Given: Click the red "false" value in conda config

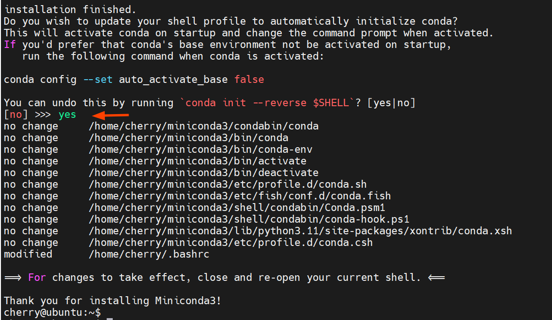Looking at the screenshot, I should coord(249,80).
